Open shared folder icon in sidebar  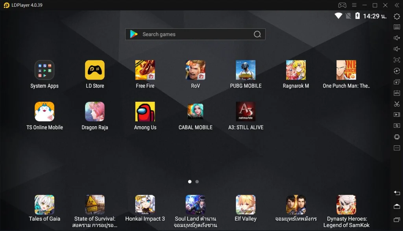[397, 126]
